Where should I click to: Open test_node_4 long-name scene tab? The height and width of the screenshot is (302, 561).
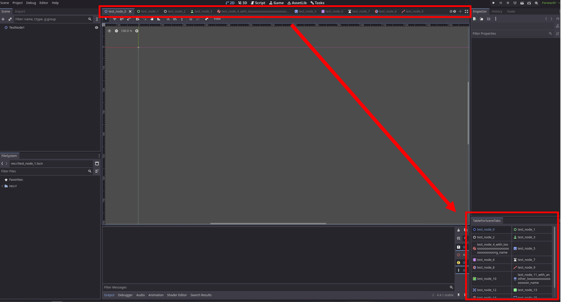(x=253, y=12)
